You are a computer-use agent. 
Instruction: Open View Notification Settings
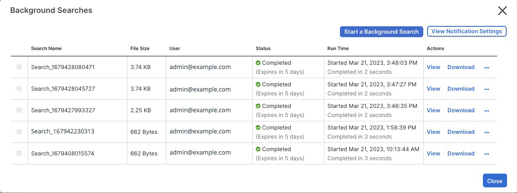pyautogui.click(x=466, y=32)
